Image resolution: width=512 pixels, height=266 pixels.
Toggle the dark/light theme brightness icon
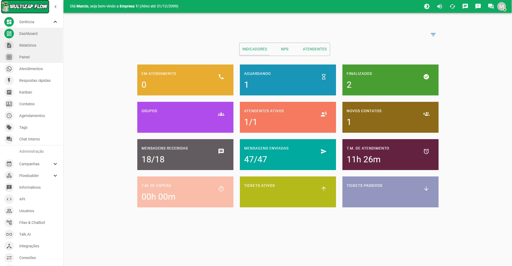pyautogui.click(x=427, y=6)
